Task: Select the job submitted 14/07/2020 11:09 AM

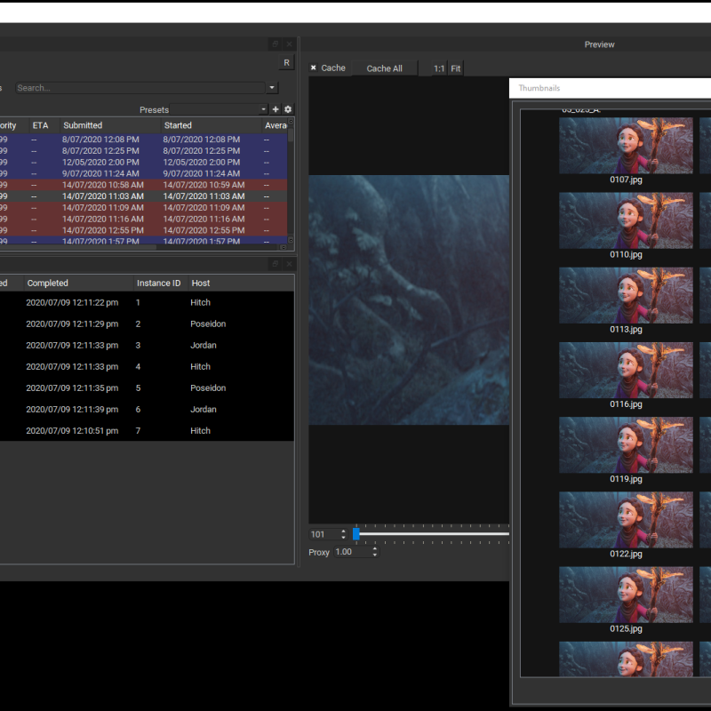Action: pyautogui.click(x=143, y=207)
